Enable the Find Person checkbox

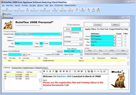coord(71,33)
